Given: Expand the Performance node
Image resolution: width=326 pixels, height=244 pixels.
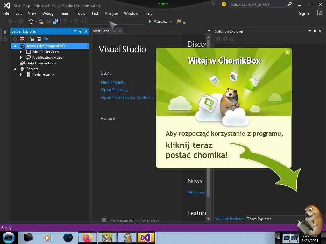Looking at the screenshot, I should (x=21, y=75).
